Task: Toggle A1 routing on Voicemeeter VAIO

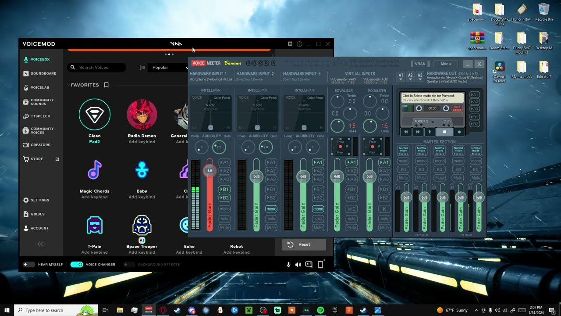Action: (x=352, y=162)
